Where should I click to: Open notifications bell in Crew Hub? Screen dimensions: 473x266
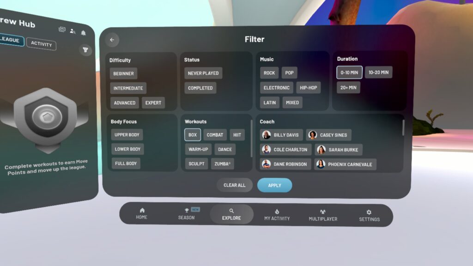(x=84, y=33)
